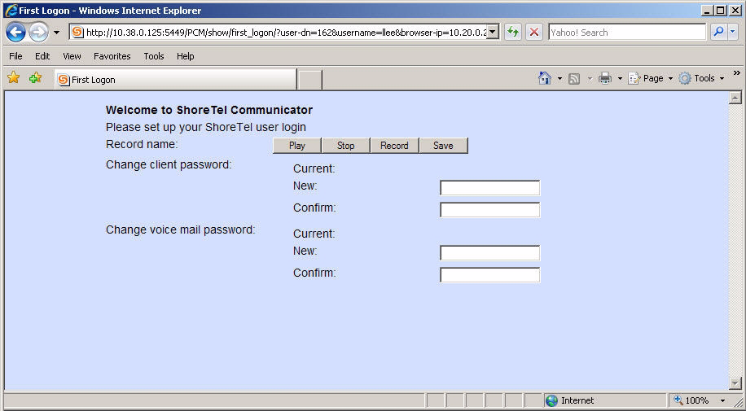
Task: Maximize the Internet Explorer window
Action: tap(721, 10)
